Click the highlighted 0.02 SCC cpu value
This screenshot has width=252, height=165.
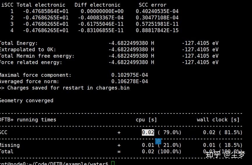(x=148, y=132)
